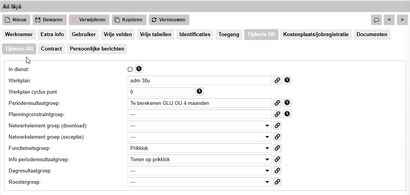This screenshot has width=410, height=195.
Task: Toggle the In dienst checkbox
Action: 130,69
